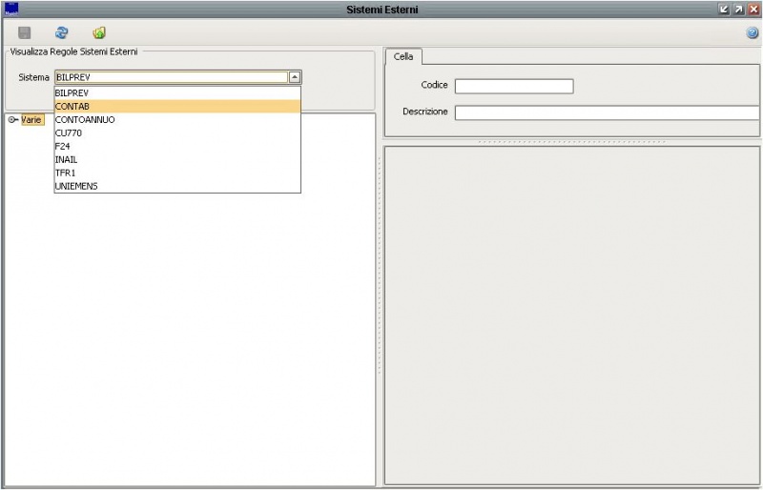The height and width of the screenshot is (490, 763).
Task: Collapse the Sistema dropdown using its arrow
Action: (295, 77)
